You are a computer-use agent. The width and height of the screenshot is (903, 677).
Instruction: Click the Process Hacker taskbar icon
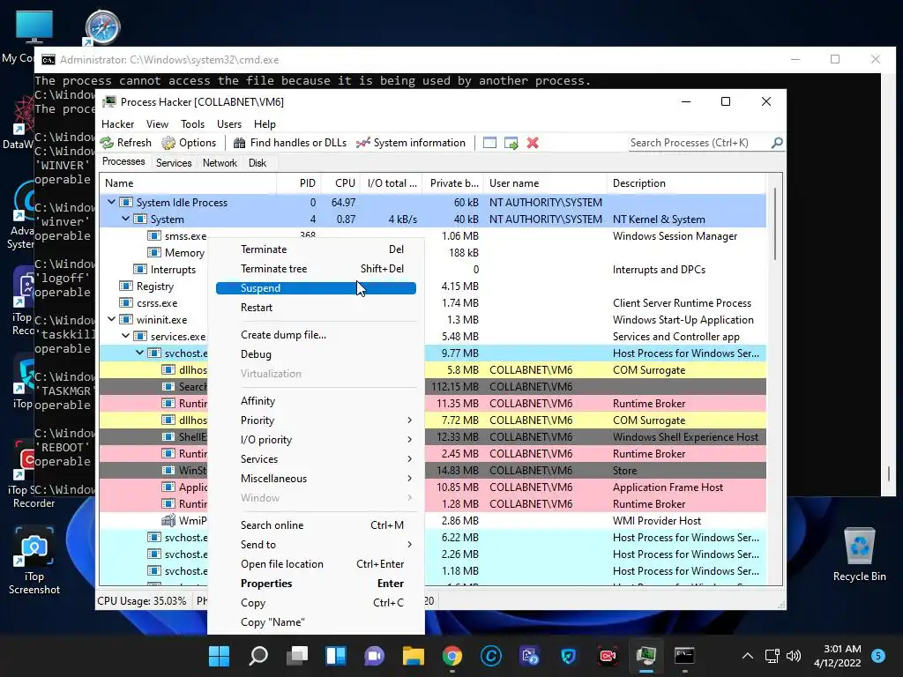(x=646, y=656)
